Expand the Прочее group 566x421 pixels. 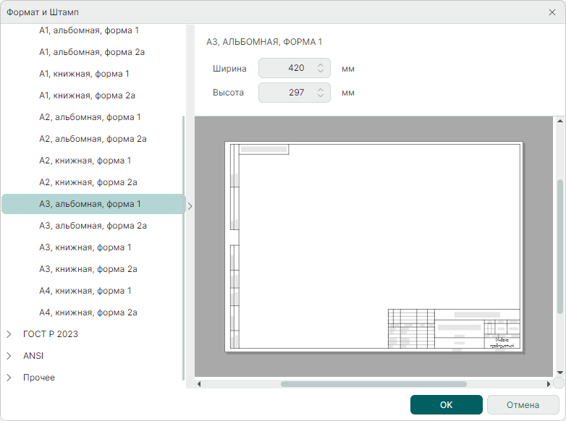(9, 378)
